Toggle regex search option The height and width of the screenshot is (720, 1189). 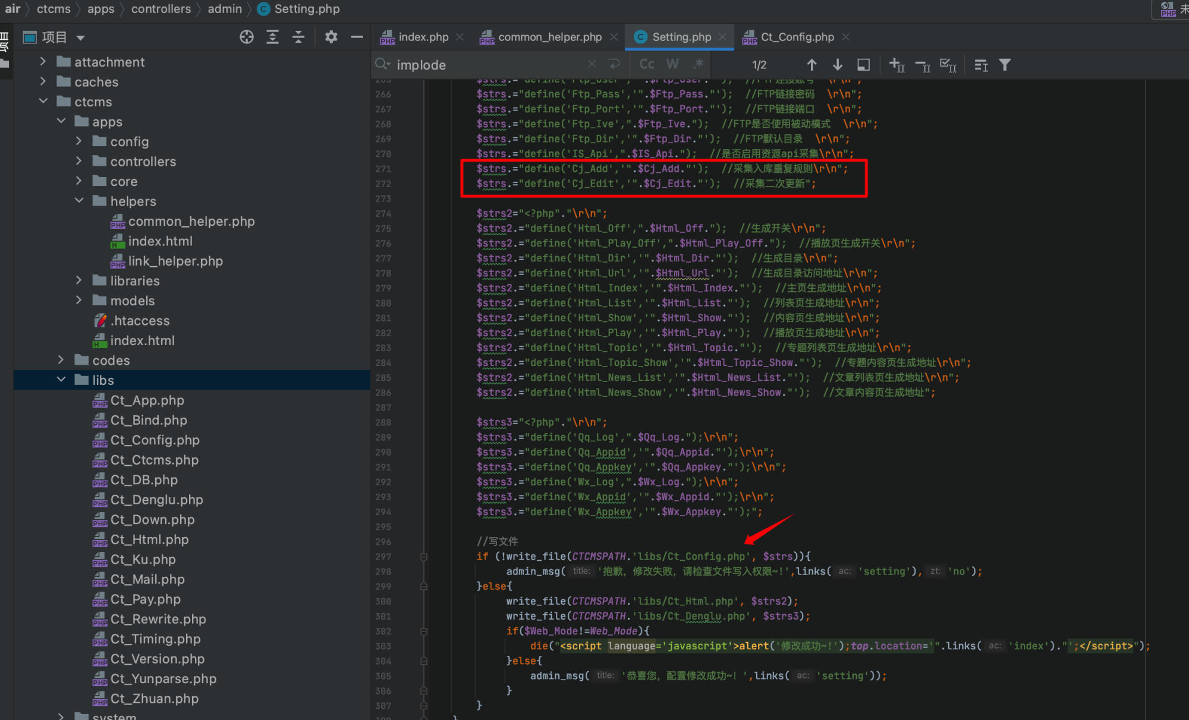click(699, 64)
